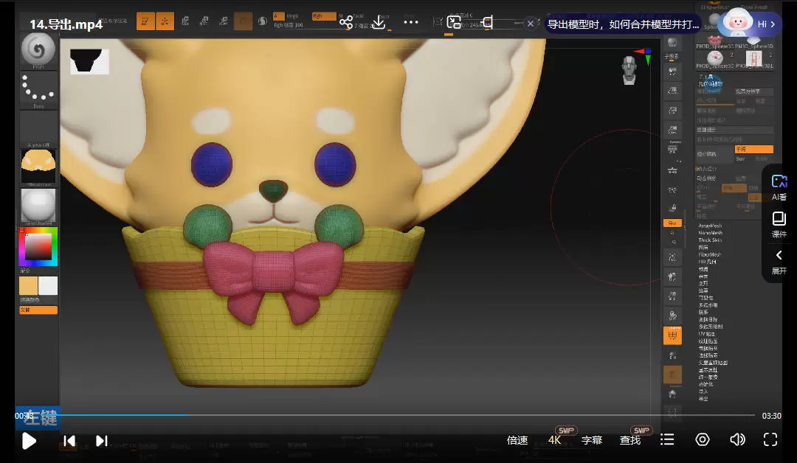The height and width of the screenshot is (463, 797).
Task: Open the UV贴图 section in the tool list
Action: click(x=706, y=334)
